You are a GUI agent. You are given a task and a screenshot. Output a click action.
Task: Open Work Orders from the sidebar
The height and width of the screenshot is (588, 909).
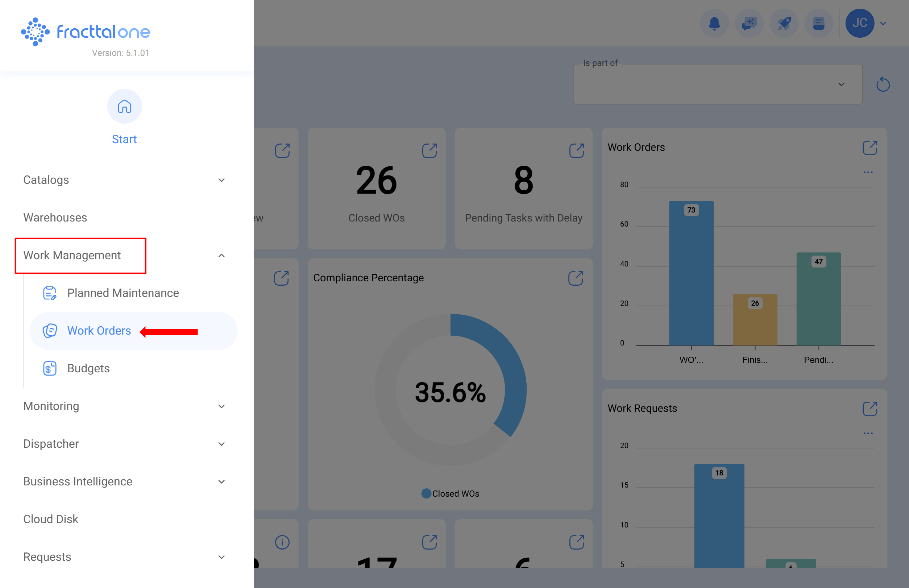tap(99, 331)
